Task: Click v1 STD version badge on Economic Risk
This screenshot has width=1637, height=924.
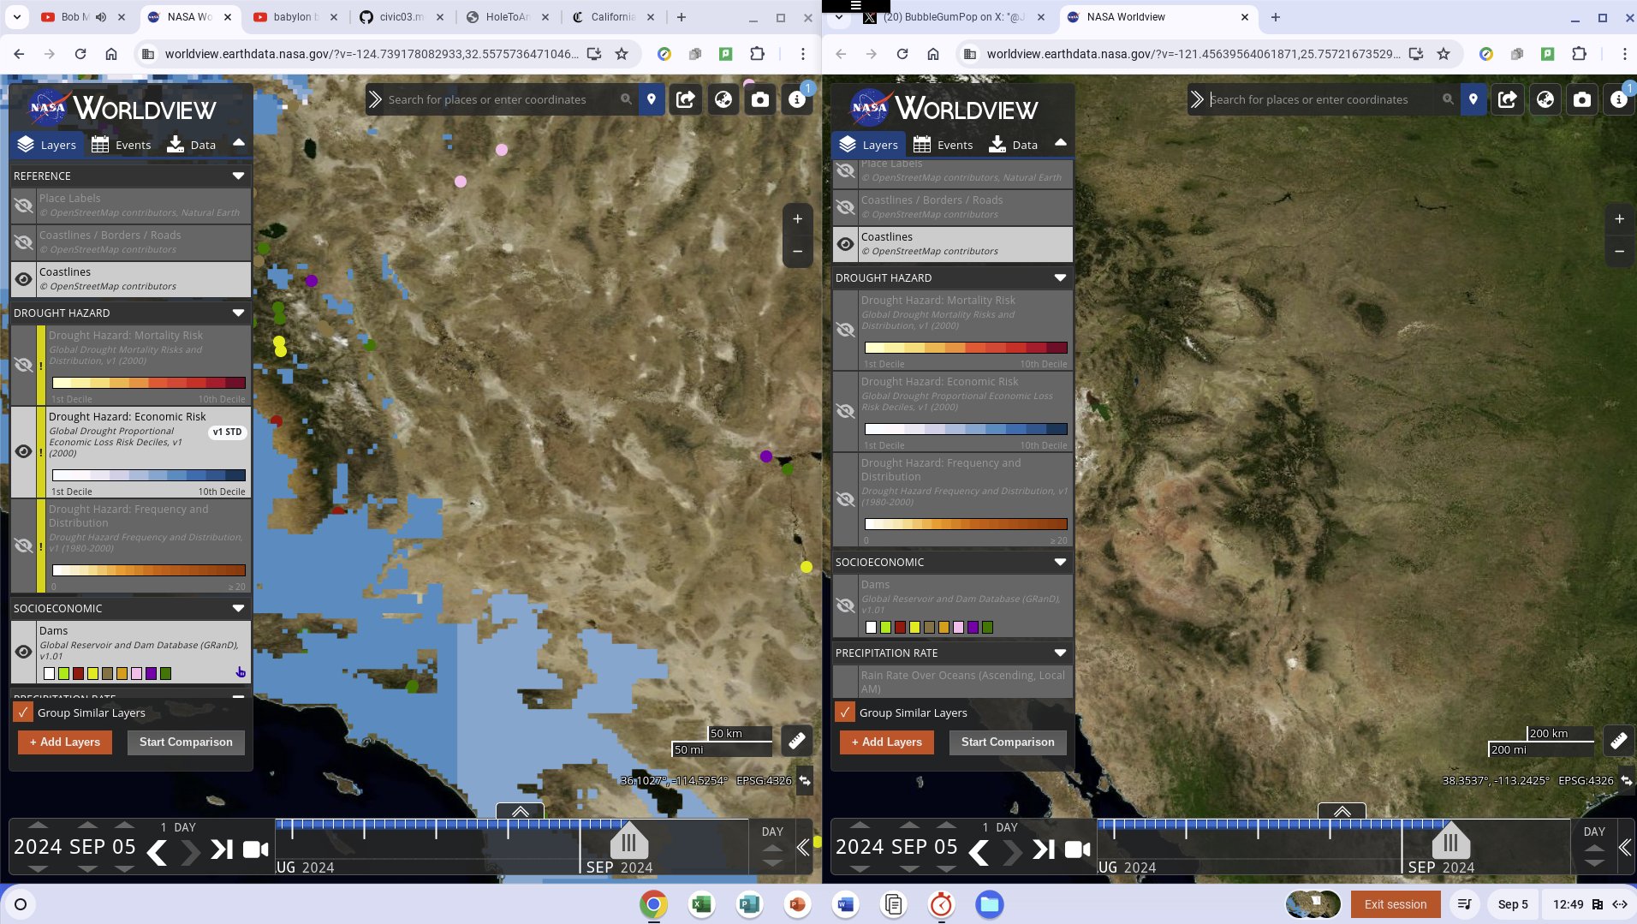Action: click(x=227, y=432)
